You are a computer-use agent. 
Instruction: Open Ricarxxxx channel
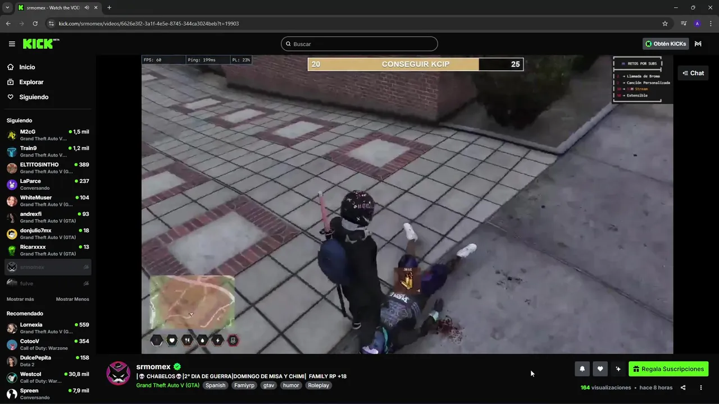48,250
